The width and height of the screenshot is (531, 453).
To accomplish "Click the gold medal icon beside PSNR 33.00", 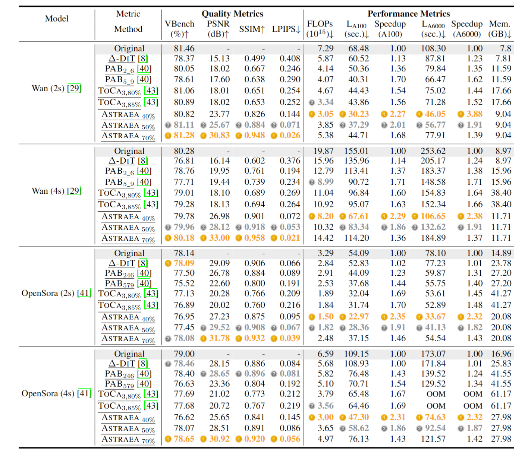I will [203, 238].
